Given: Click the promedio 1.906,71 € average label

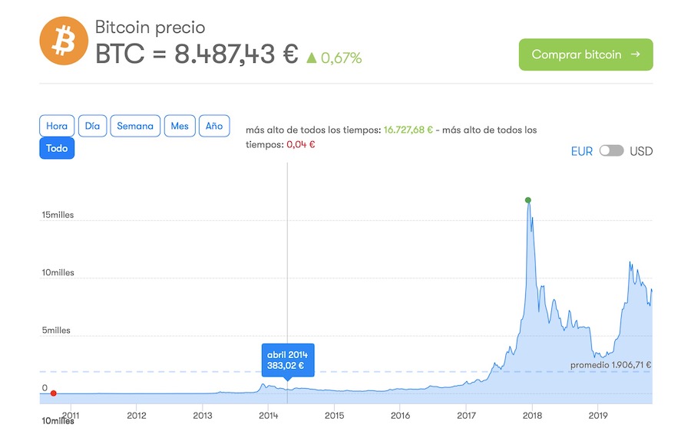Looking at the screenshot, I should point(611,365).
